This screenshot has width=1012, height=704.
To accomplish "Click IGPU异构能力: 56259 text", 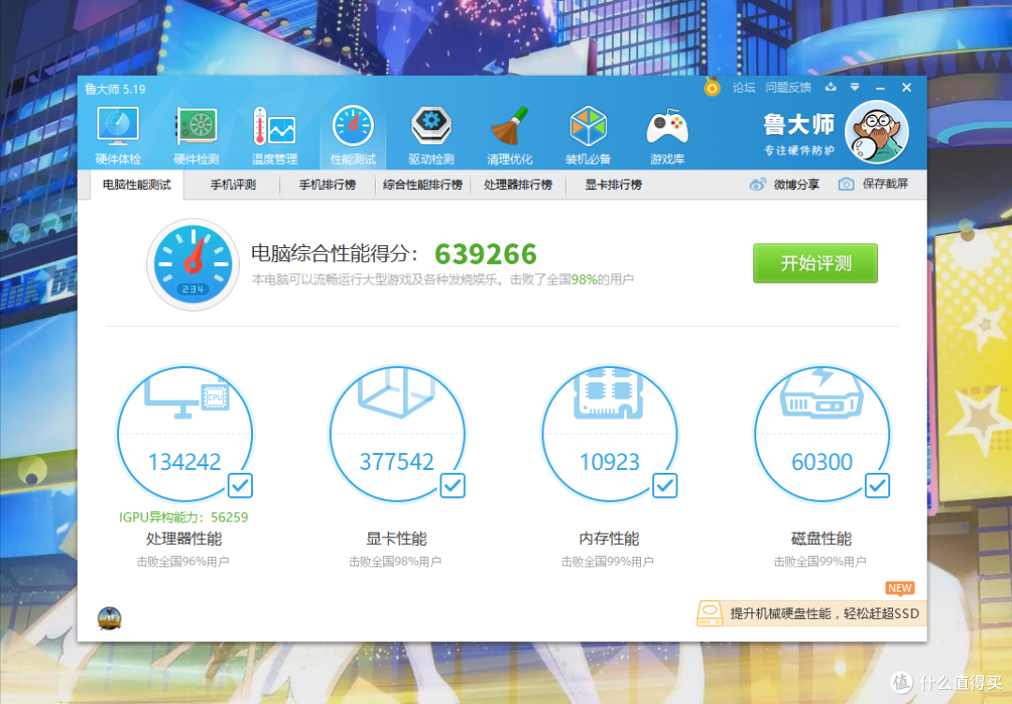I will (184, 517).
